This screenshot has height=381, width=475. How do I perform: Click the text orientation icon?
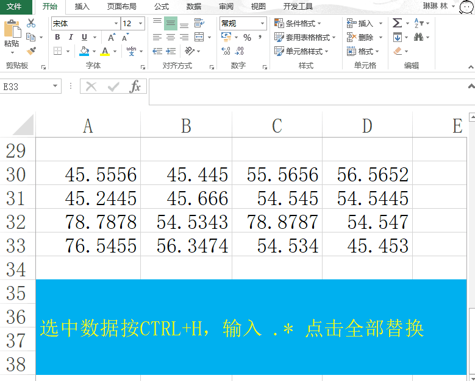[190, 51]
